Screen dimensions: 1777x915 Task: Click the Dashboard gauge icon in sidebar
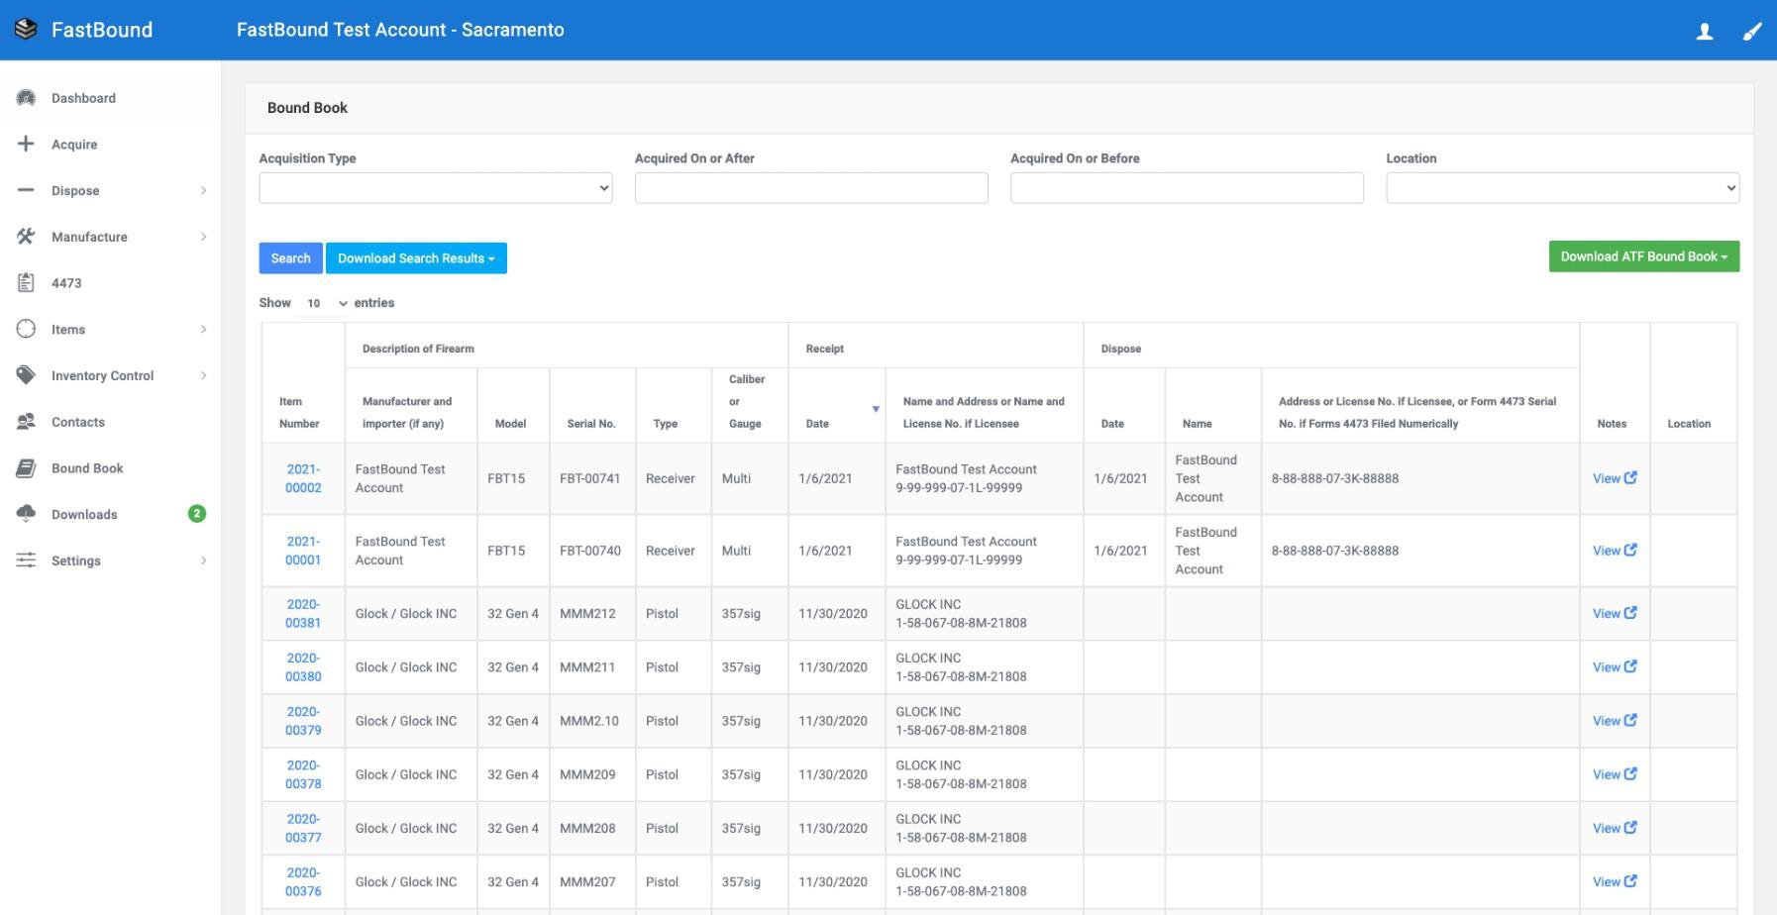click(x=26, y=98)
